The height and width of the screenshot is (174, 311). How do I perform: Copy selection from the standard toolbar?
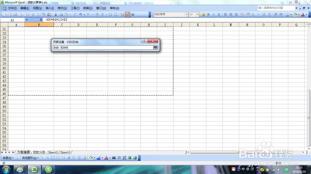[61, 15]
